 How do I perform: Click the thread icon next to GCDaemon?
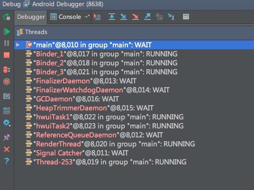tap(29, 99)
